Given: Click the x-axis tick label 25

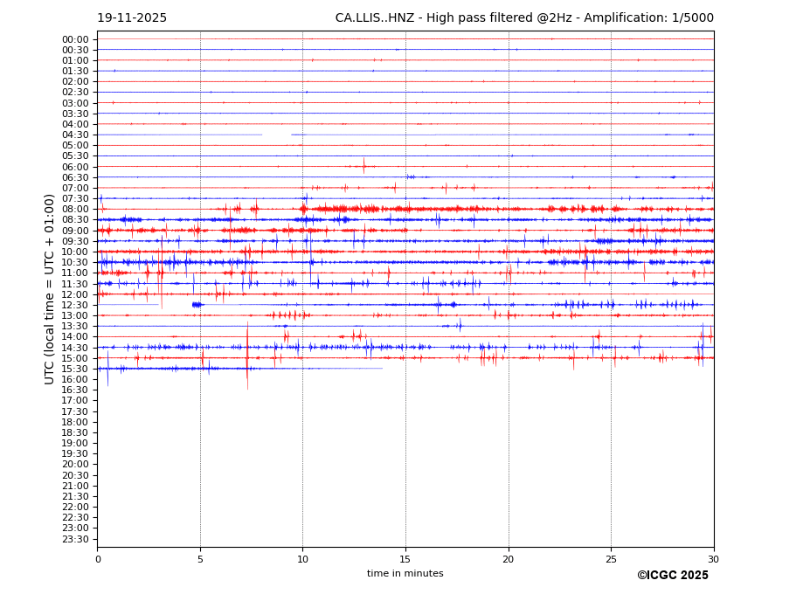Looking at the screenshot, I should click(x=611, y=559).
